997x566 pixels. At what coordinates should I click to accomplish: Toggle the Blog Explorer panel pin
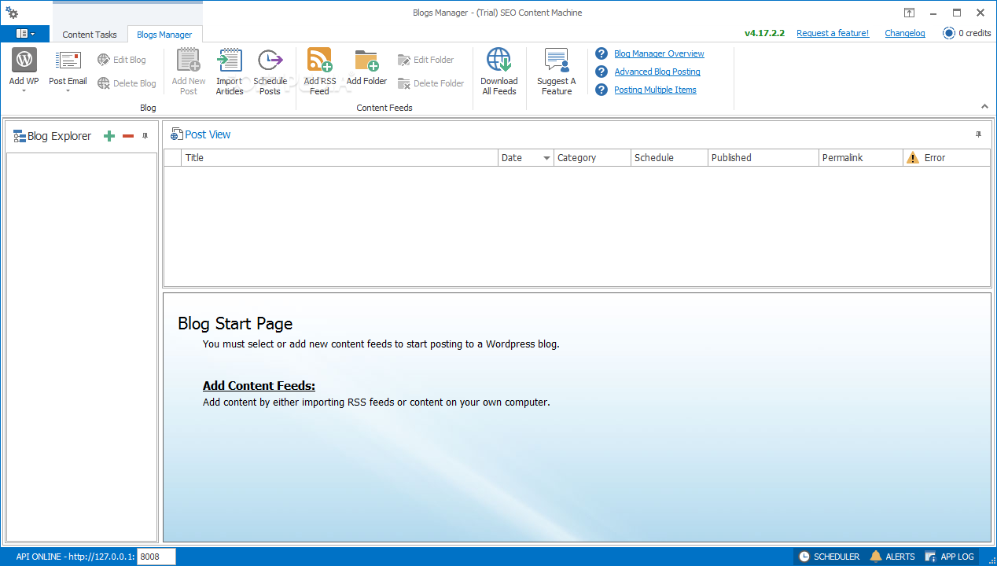click(145, 136)
